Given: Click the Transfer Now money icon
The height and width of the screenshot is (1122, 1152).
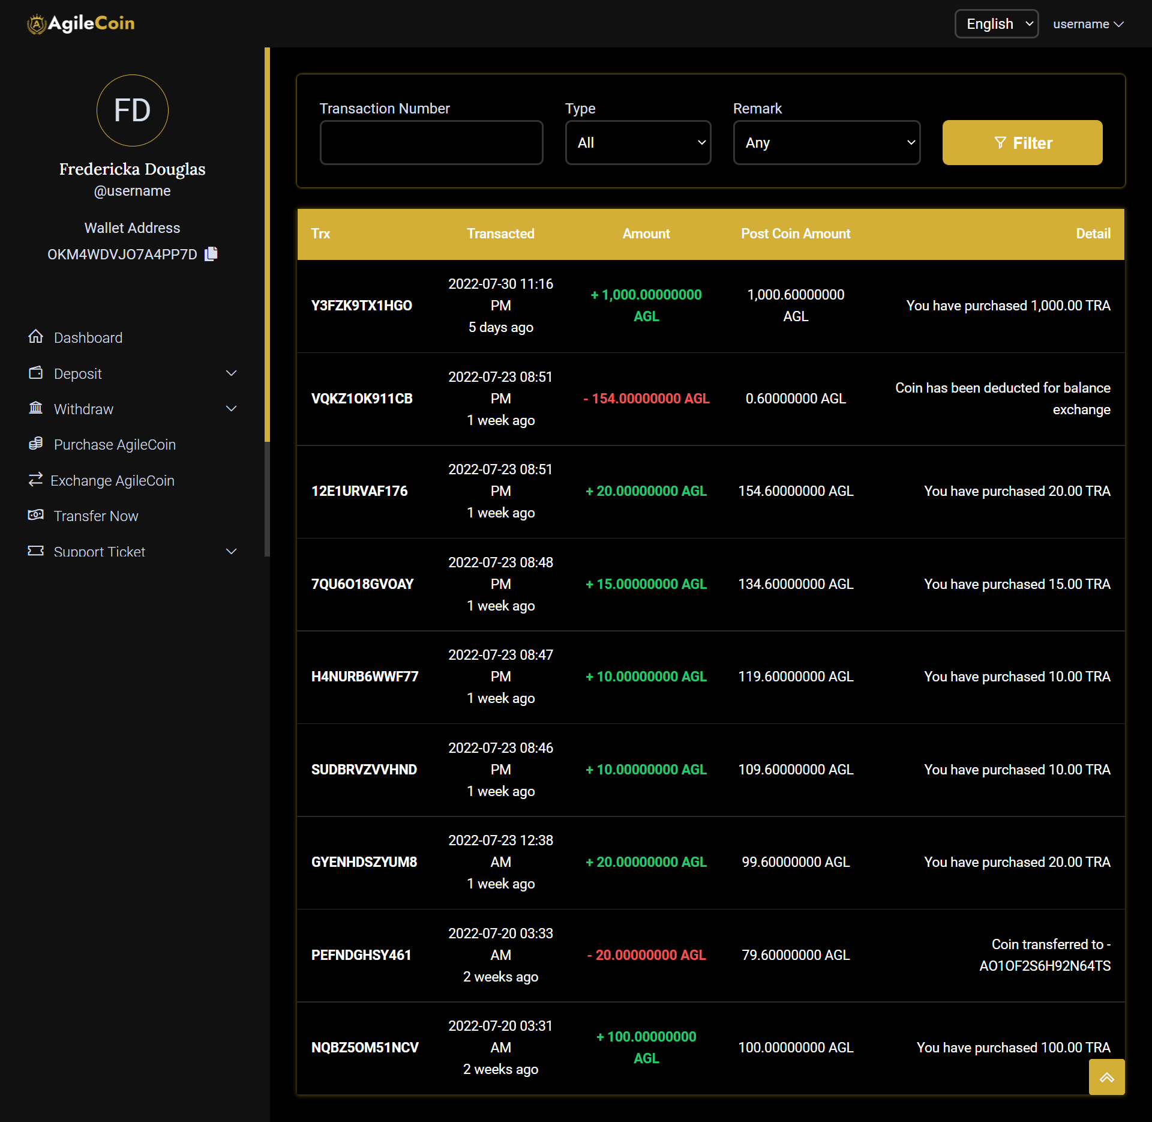Looking at the screenshot, I should (x=36, y=515).
